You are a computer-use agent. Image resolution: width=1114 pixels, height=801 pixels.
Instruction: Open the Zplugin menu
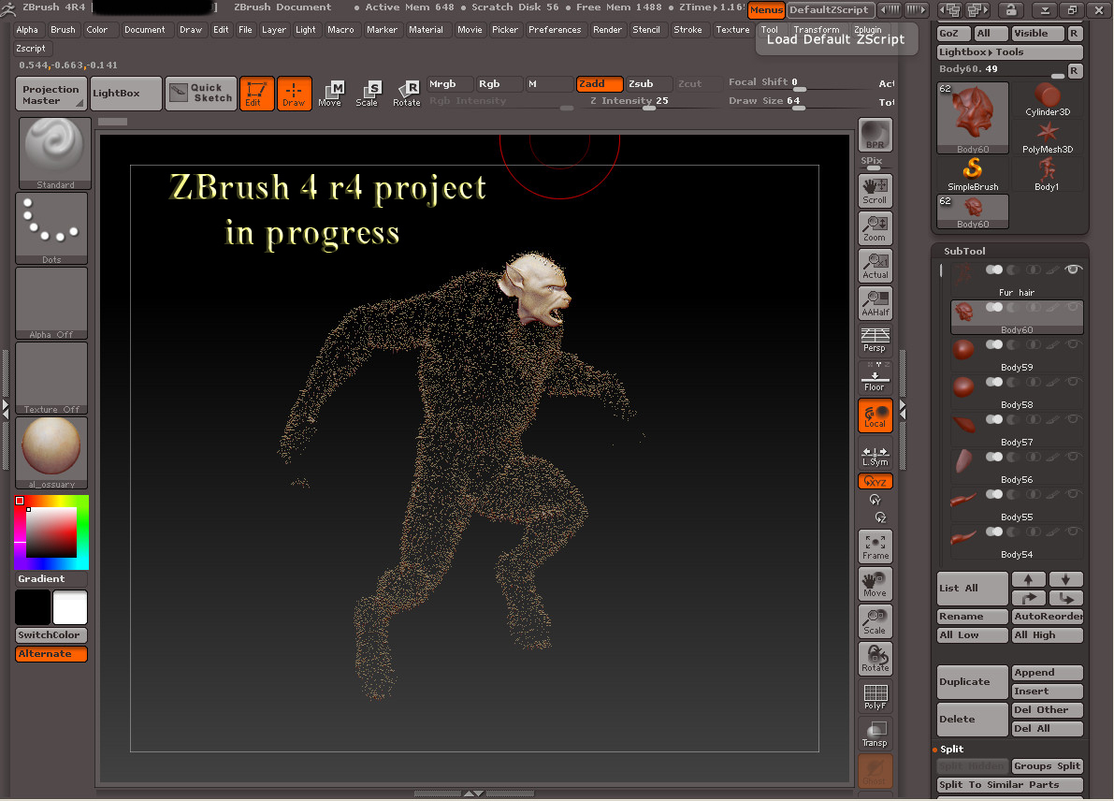pyautogui.click(x=867, y=30)
